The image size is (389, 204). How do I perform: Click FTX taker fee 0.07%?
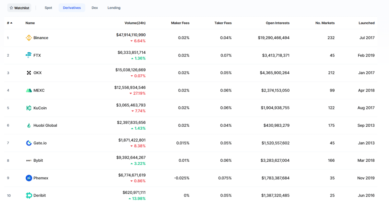point(226,55)
